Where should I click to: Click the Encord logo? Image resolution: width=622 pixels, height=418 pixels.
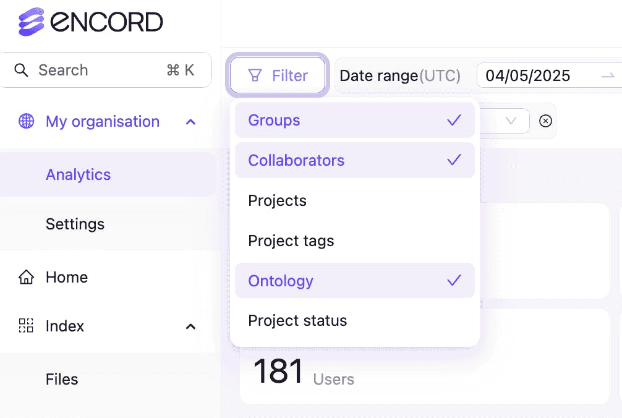[x=90, y=22]
